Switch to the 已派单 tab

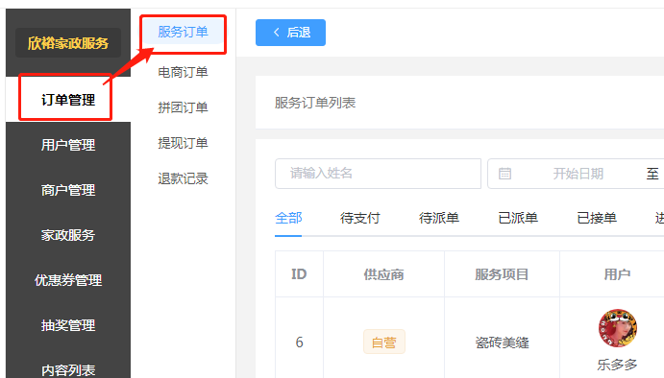pos(518,218)
